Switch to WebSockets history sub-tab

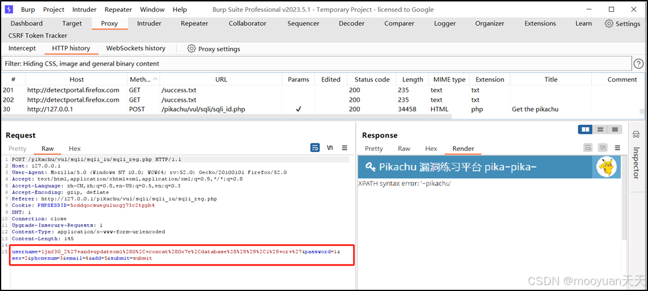pyautogui.click(x=136, y=48)
